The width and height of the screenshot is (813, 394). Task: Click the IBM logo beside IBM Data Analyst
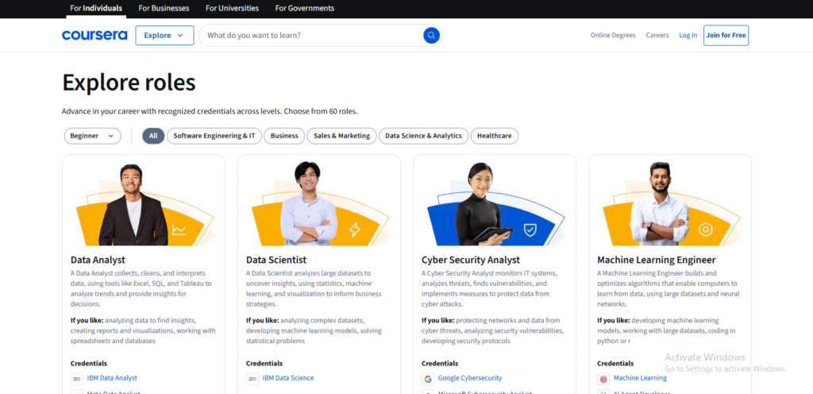pos(76,378)
